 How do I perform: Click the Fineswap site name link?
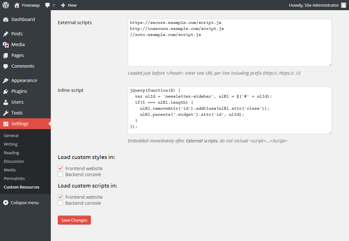[x=31, y=5]
